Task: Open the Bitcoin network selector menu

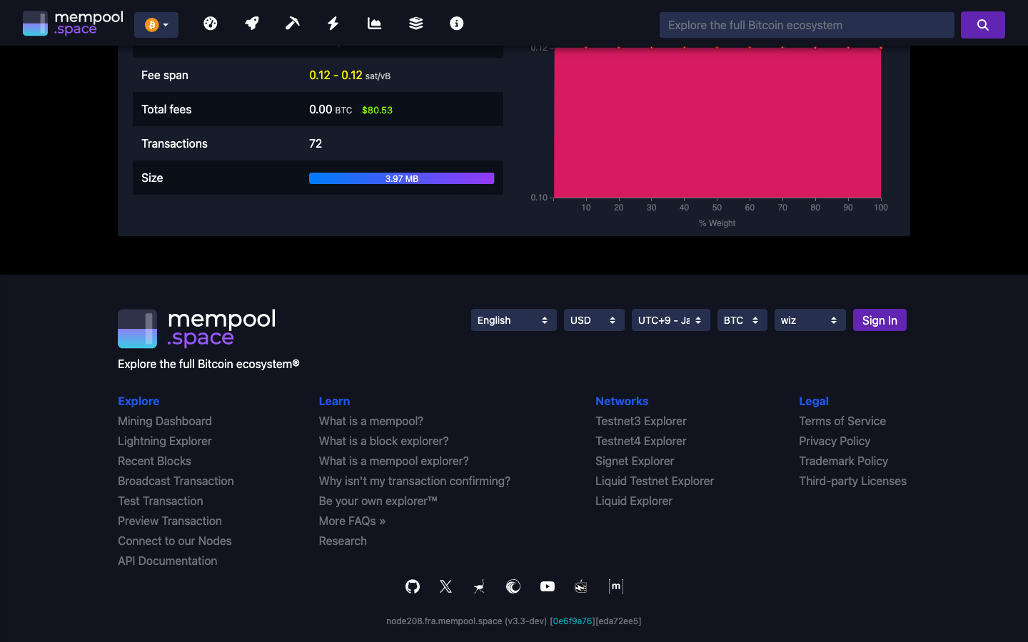Action: 156,24
